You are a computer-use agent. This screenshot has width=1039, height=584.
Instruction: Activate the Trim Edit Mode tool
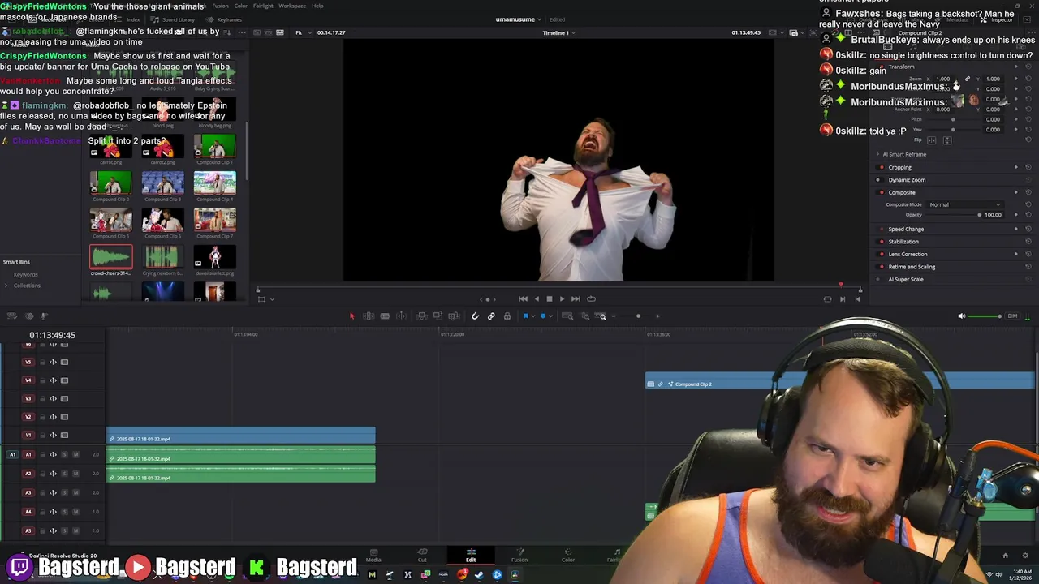coord(369,316)
